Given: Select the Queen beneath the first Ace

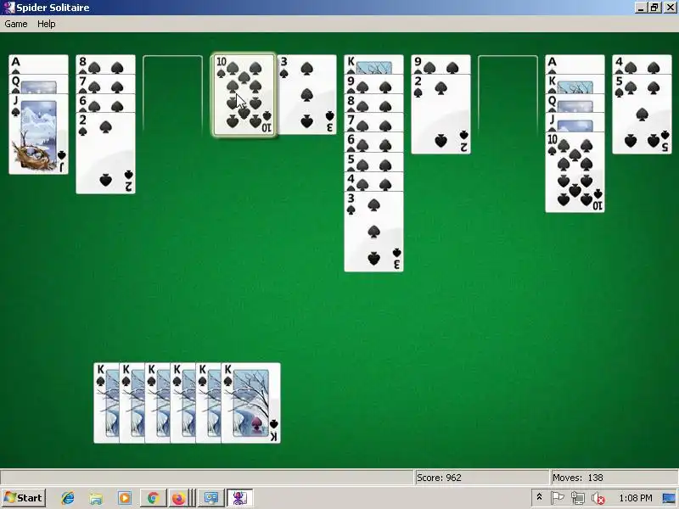Looking at the screenshot, I should 38,84.
